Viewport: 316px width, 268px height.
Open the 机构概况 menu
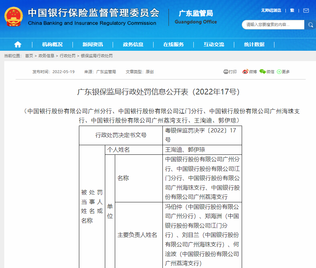[52, 44]
